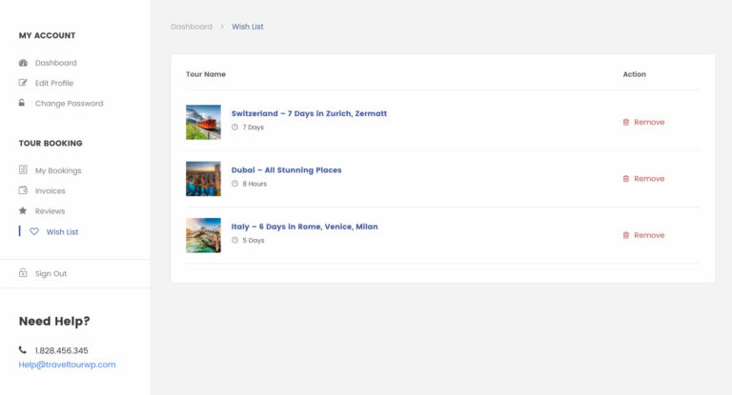Click trash icon for Switzerland tour
Viewport: 732px width, 395px height.
point(626,122)
